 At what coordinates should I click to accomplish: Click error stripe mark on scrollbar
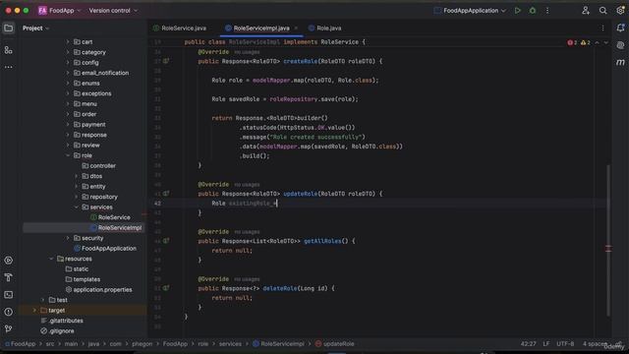point(608,249)
